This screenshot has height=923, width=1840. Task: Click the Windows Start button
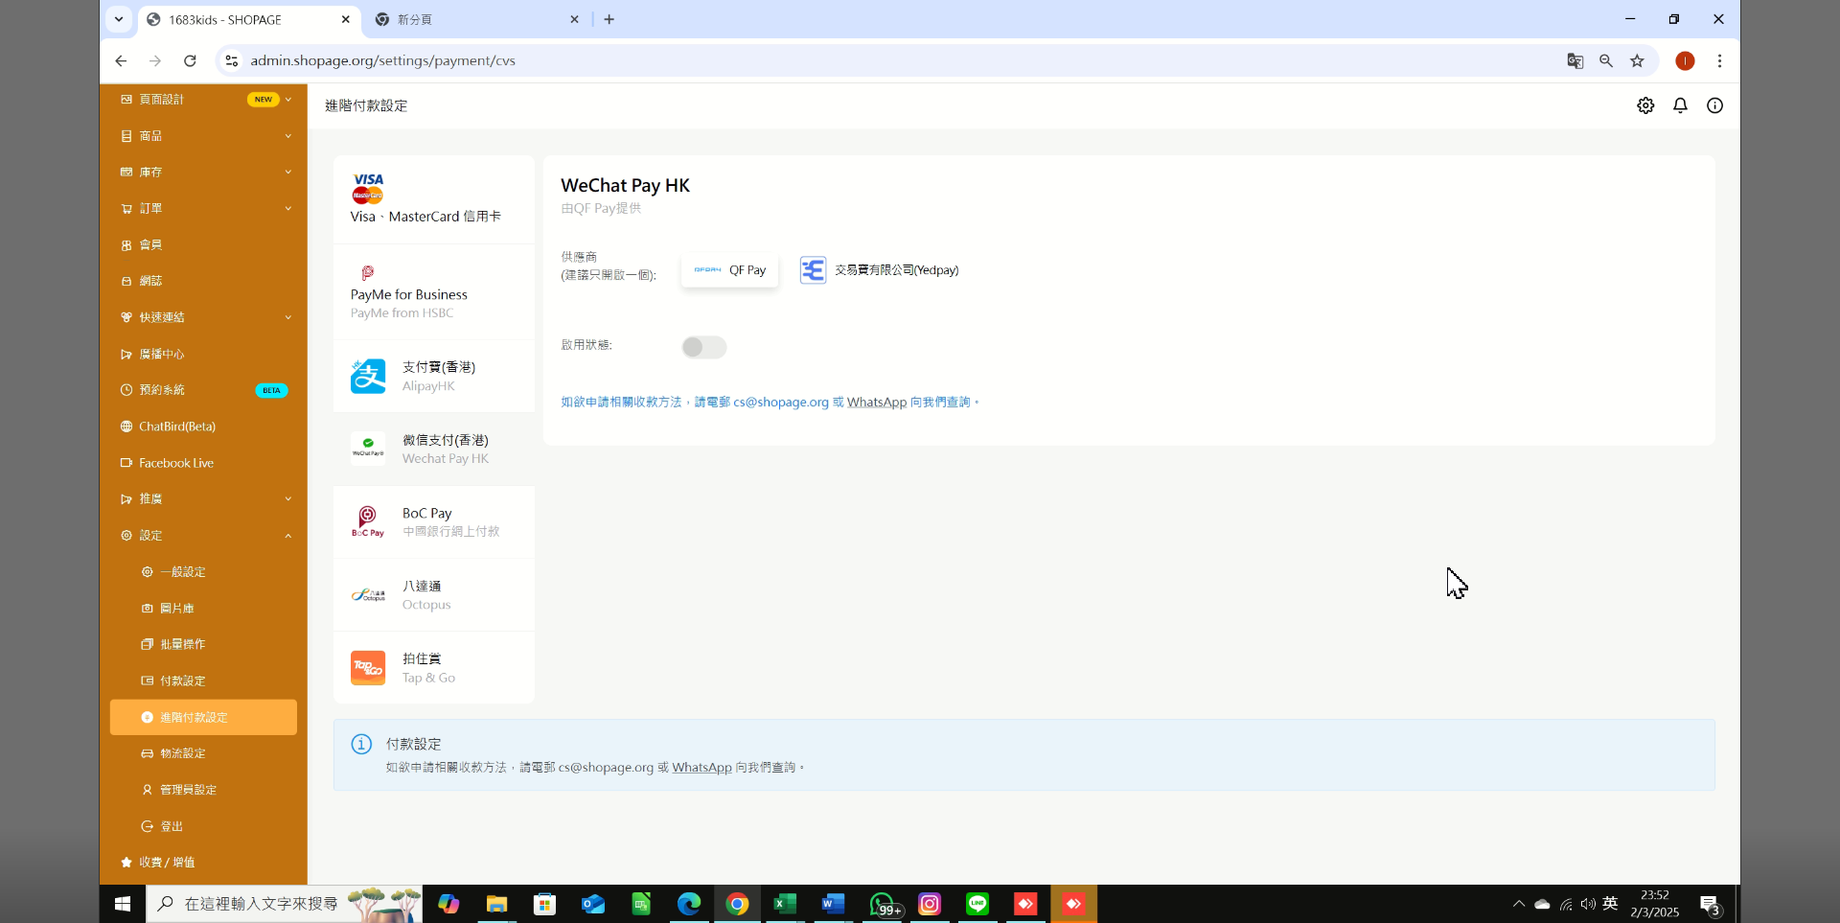(123, 904)
